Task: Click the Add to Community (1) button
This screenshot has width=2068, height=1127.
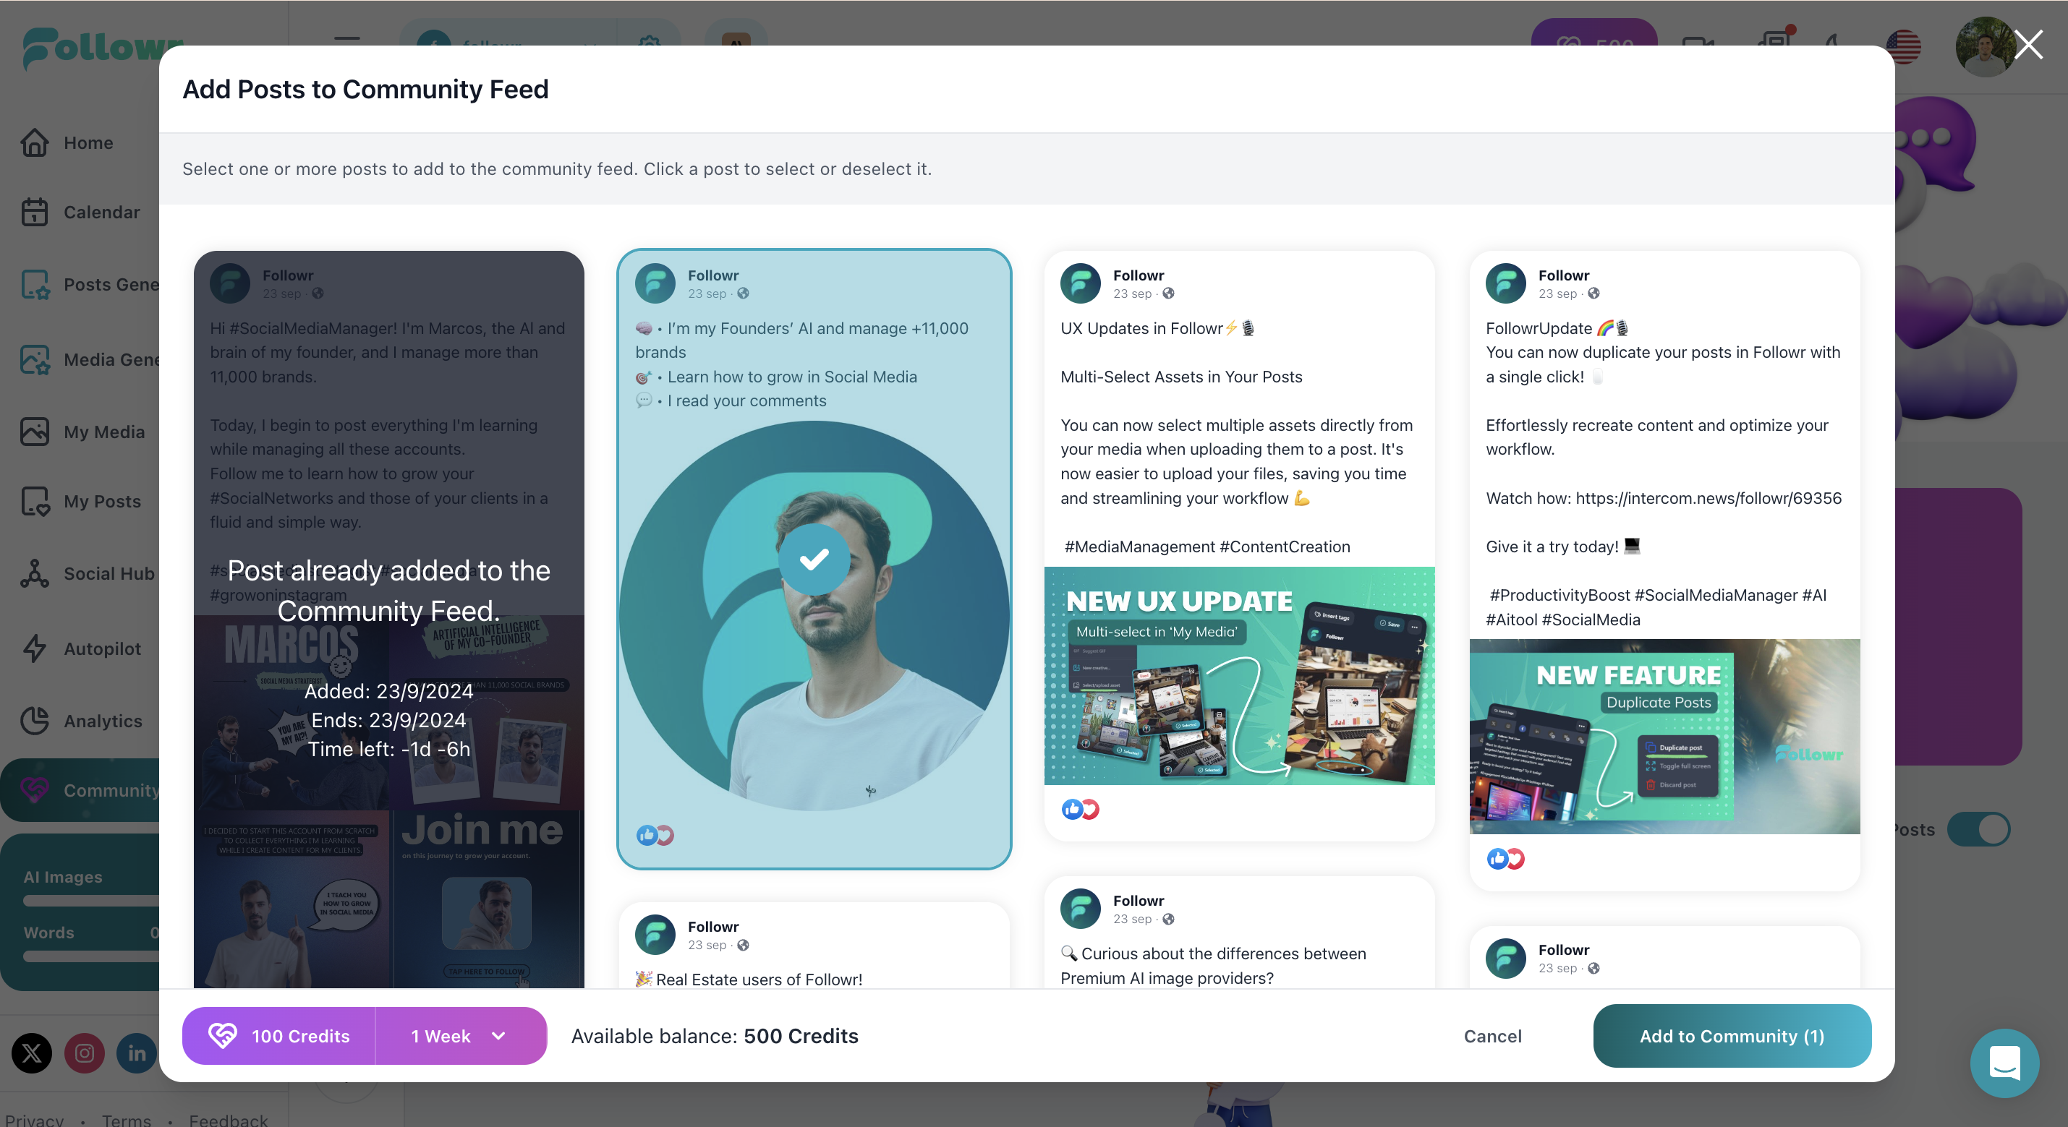Action: pyautogui.click(x=1732, y=1036)
